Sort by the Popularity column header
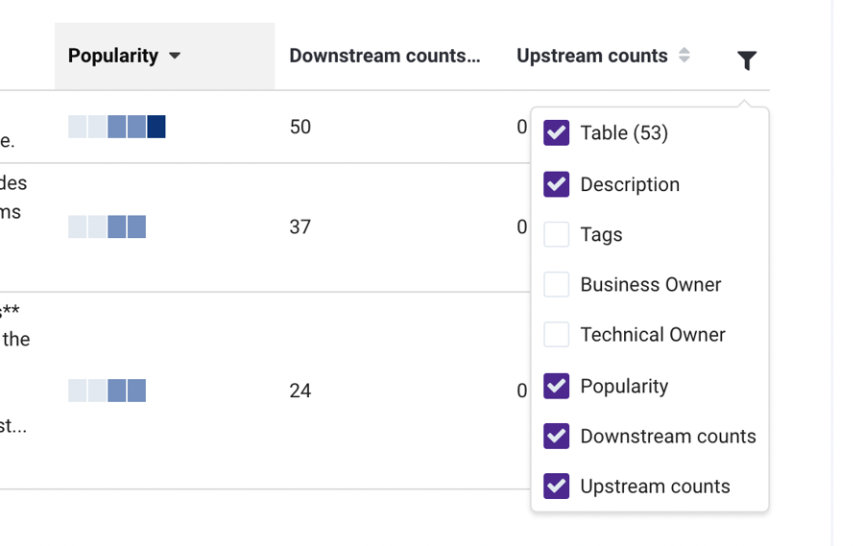Screen dimensions: 864x546 coord(113,56)
